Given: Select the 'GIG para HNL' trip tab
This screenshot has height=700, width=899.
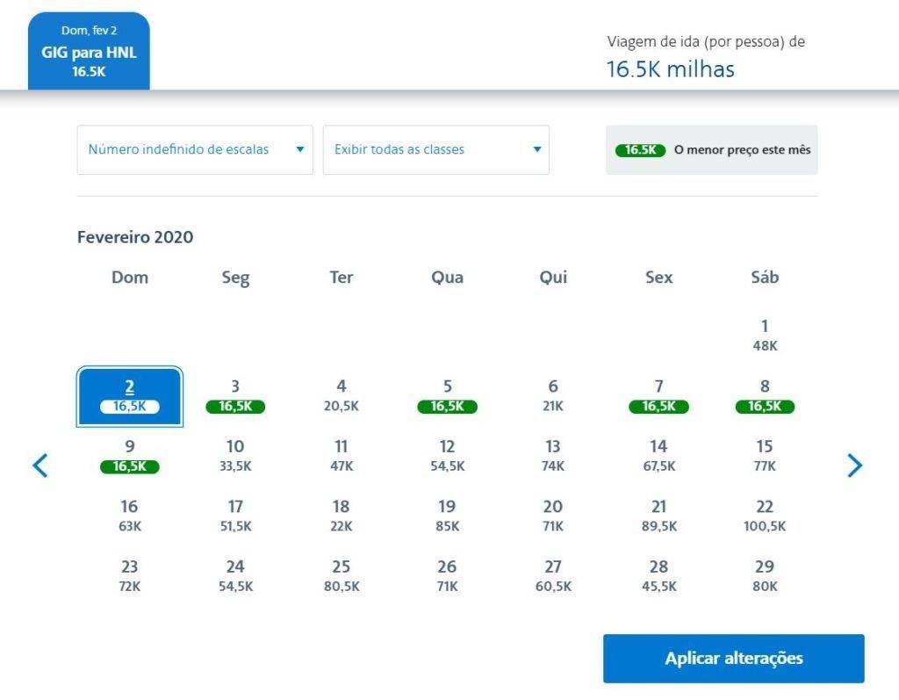Looking at the screenshot, I should click(89, 52).
